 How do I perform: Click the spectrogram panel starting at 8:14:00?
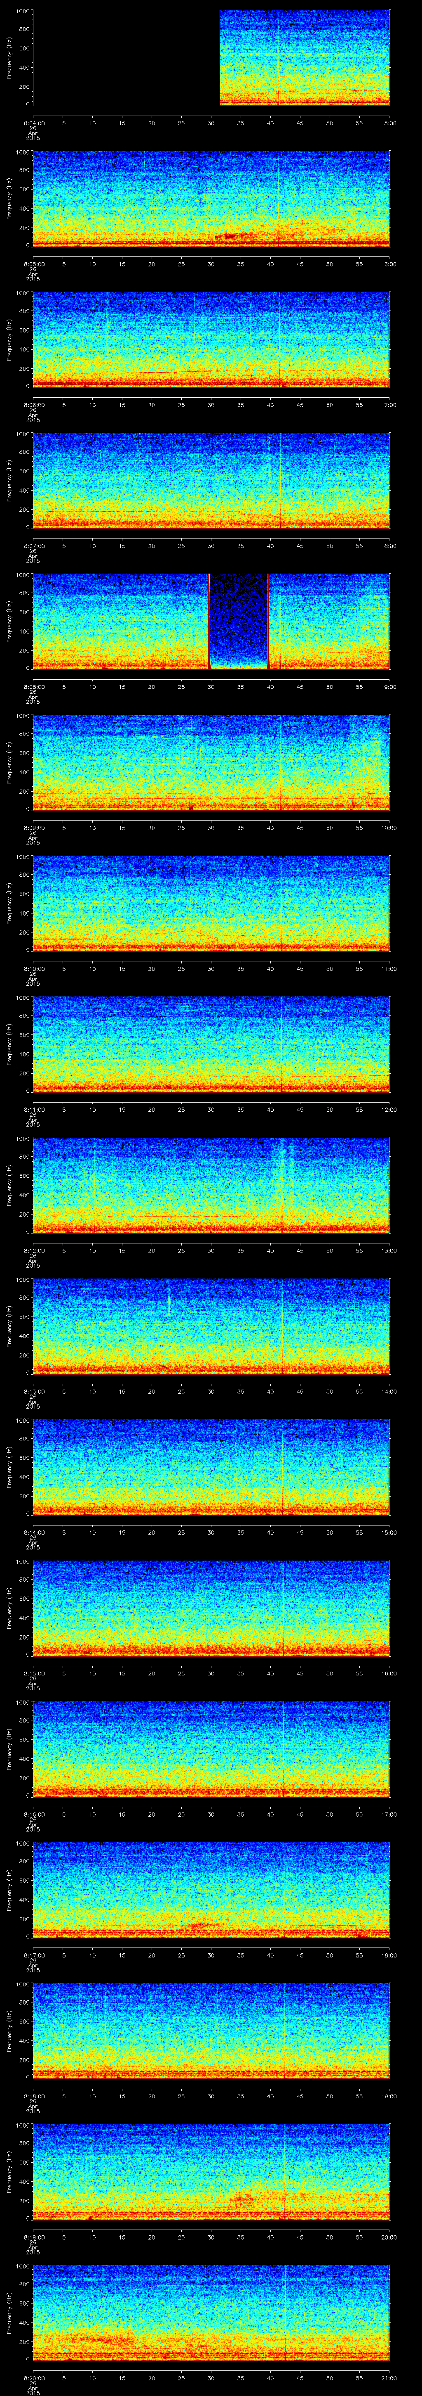click(x=211, y=1466)
